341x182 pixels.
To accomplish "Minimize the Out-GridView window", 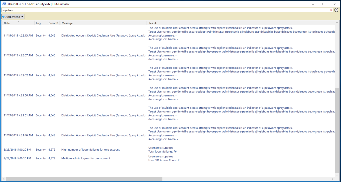I will (x=313, y=4).
